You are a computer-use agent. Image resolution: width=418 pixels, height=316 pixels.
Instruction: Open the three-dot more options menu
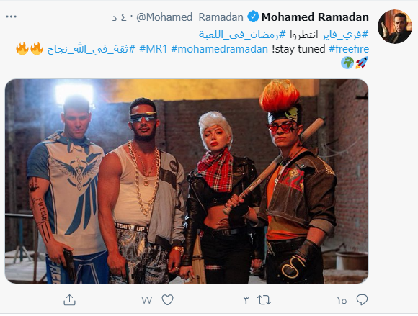(x=11, y=17)
